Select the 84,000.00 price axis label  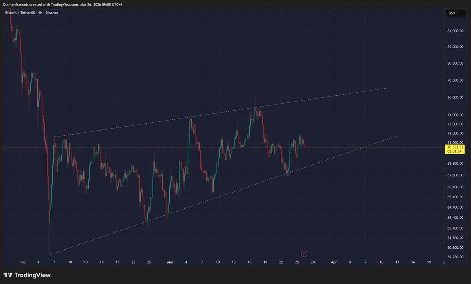click(x=455, y=31)
